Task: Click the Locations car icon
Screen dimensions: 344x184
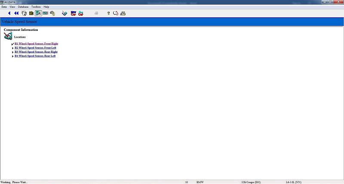Action: pyautogui.click(x=8, y=36)
